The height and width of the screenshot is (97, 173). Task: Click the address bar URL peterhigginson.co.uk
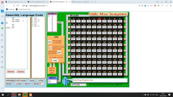pyautogui.click(x=38, y=6)
